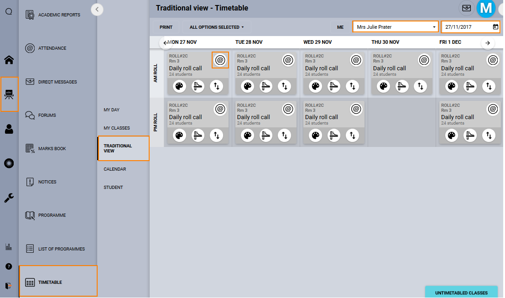Click the @ attendance icon on Tuesday's PM roll
505x298 pixels.
tap(288, 109)
